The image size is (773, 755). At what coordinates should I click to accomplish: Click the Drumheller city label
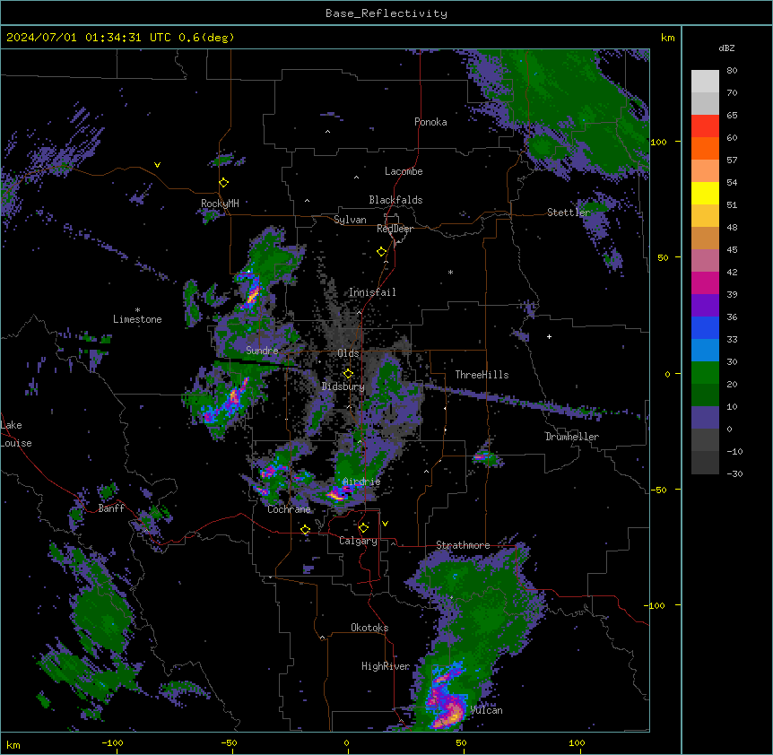(572, 437)
